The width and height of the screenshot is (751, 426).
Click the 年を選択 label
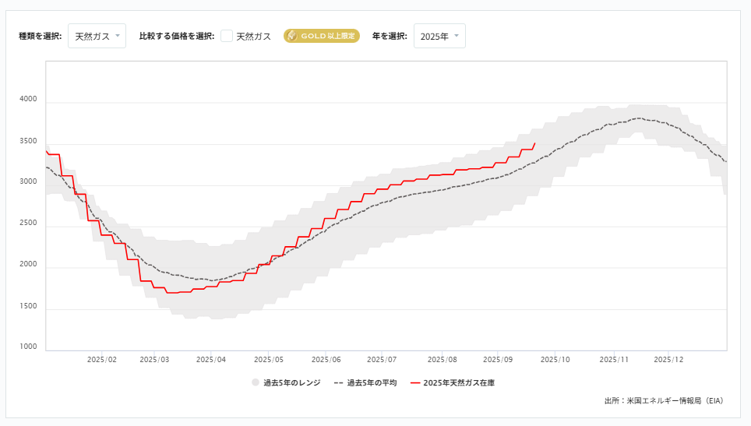click(390, 36)
